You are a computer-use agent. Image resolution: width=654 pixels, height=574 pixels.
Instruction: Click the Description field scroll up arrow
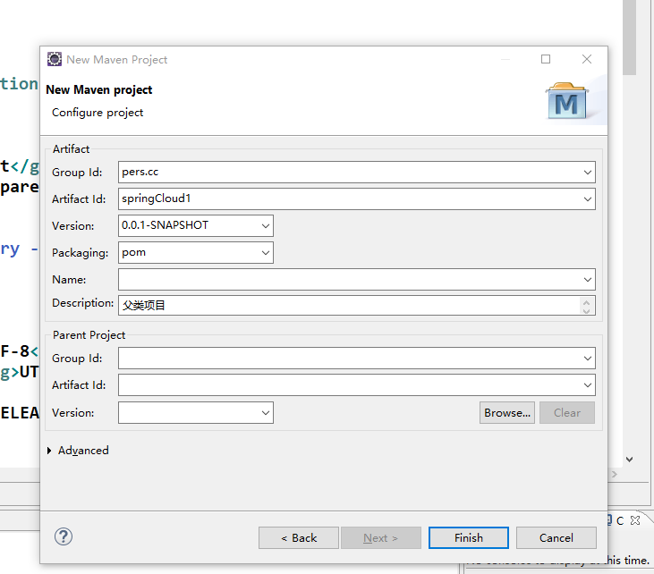(586, 302)
